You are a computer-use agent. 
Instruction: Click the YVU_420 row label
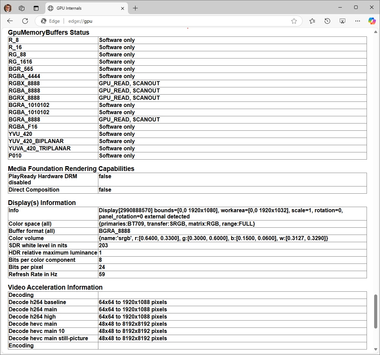tap(20, 134)
